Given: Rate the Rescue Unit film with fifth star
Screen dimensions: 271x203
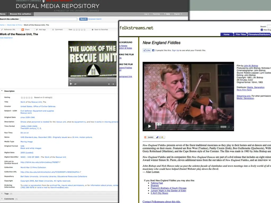Looking at the screenshot, I should coord(84,30).
